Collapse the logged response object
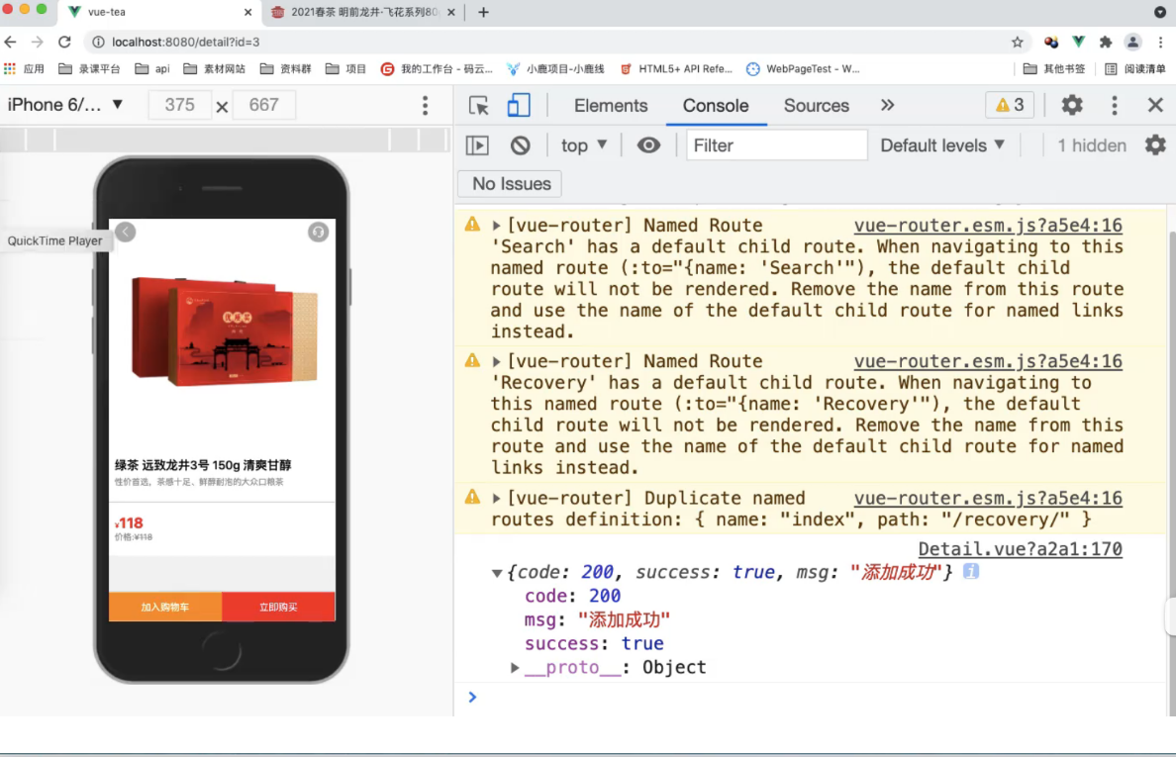 tap(496, 573)
